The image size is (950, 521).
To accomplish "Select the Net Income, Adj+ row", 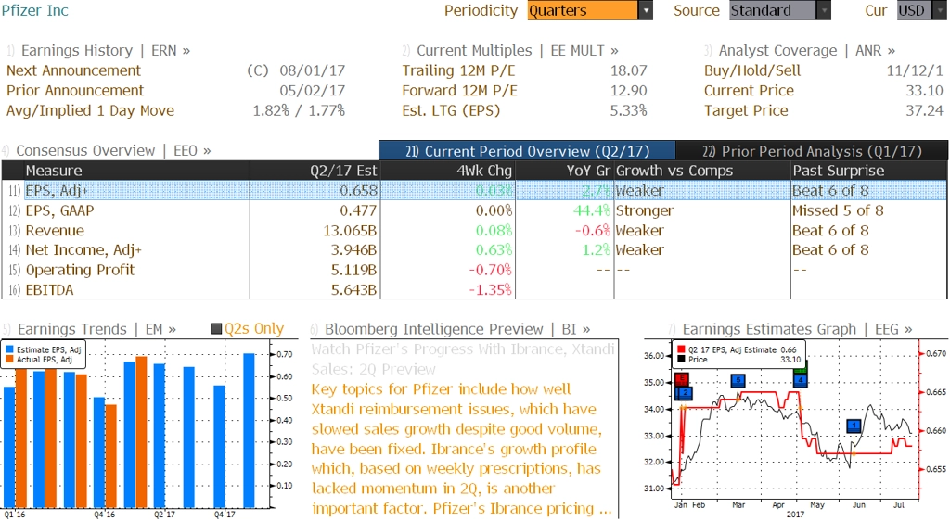I will click(474, 250).
